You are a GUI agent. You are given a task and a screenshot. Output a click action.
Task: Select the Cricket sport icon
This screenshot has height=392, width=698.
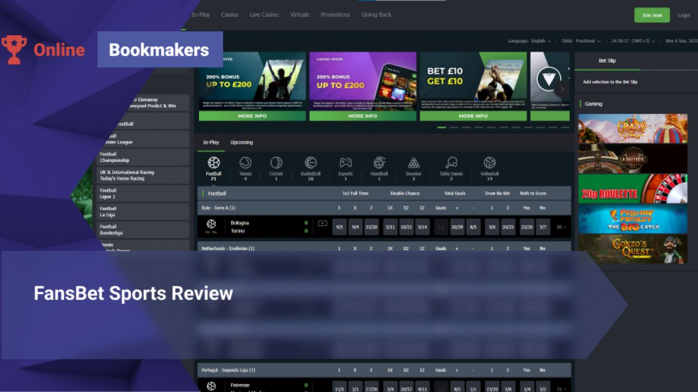pos(275,164)
